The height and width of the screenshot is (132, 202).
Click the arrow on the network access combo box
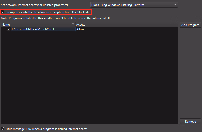pos(175,5)
